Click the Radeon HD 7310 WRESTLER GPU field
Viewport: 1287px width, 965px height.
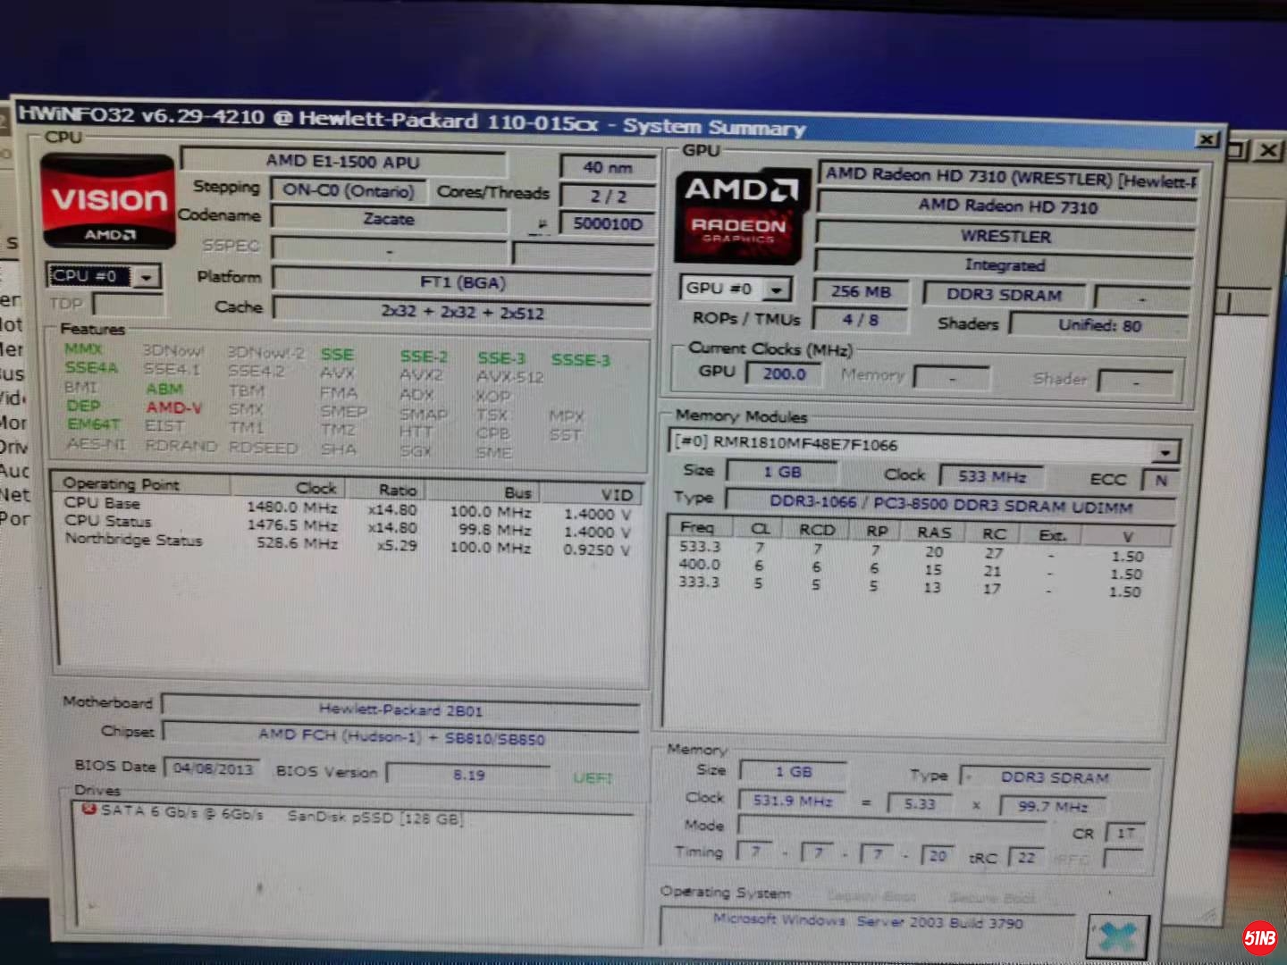click(1010, 176)
